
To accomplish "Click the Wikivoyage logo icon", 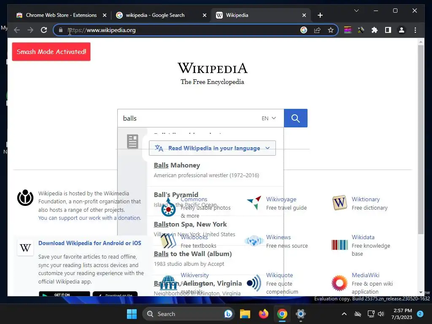I will click(254, 203).
